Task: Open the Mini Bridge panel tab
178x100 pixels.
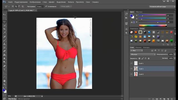Action: tap(12, 99)
